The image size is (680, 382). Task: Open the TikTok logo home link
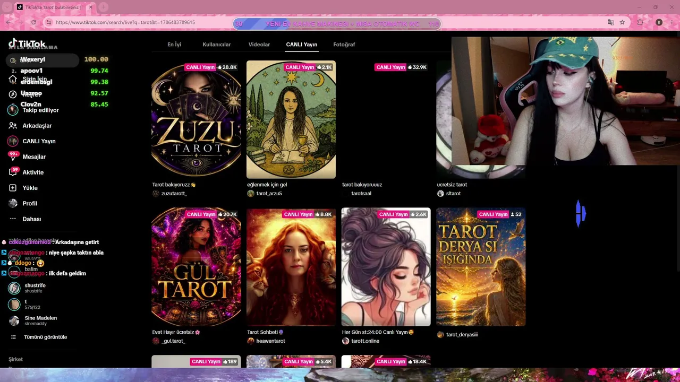click(x=27, y=44)
